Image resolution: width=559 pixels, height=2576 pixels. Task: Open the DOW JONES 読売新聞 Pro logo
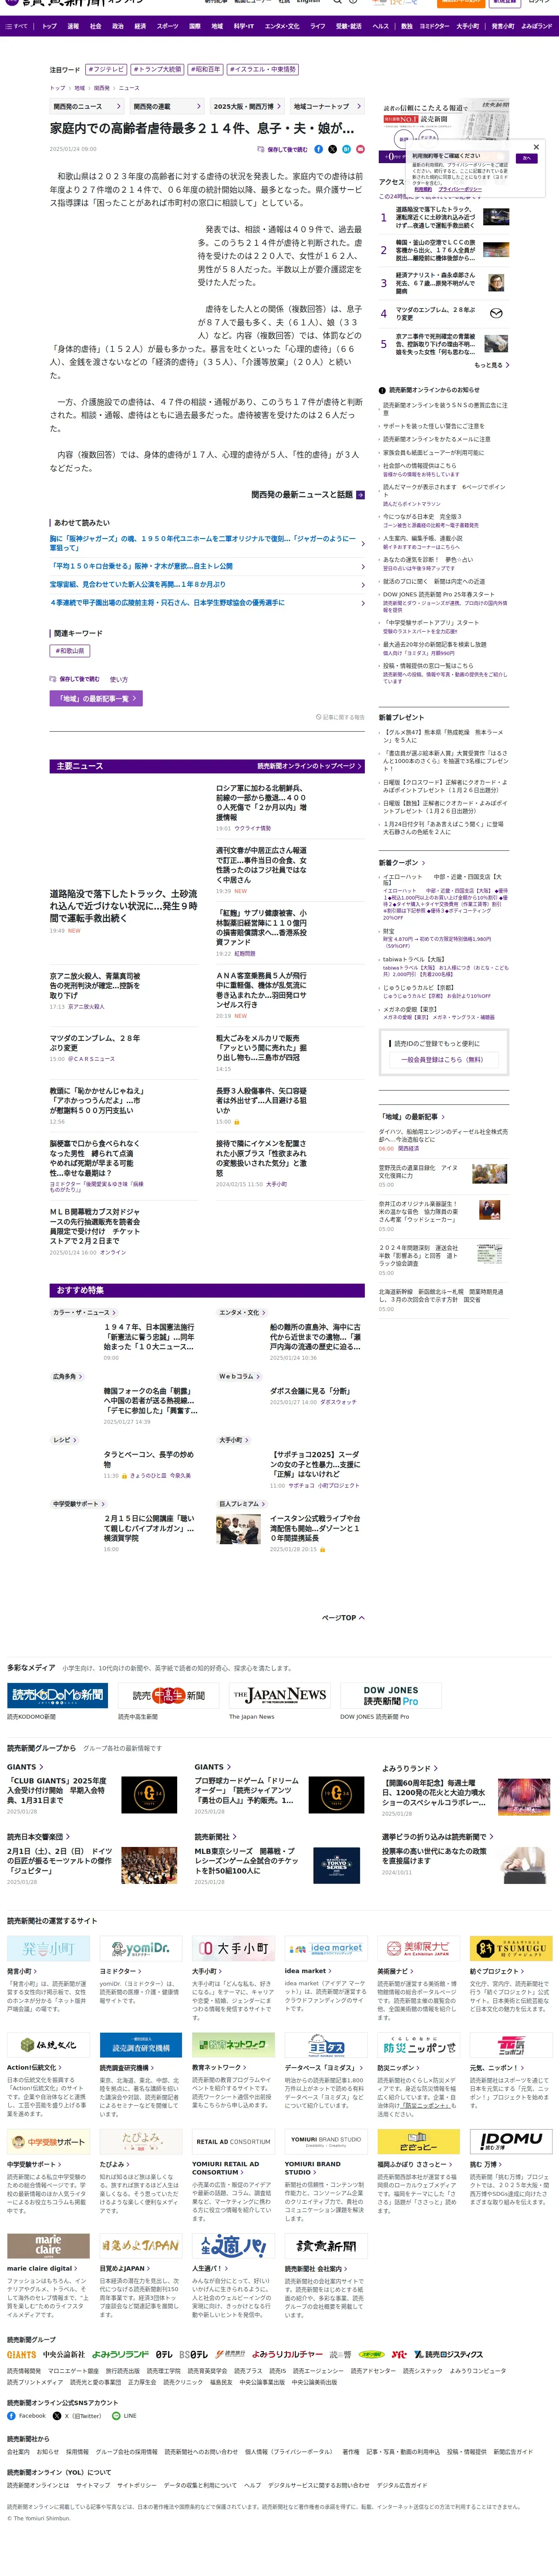[x=391, y=1695]
